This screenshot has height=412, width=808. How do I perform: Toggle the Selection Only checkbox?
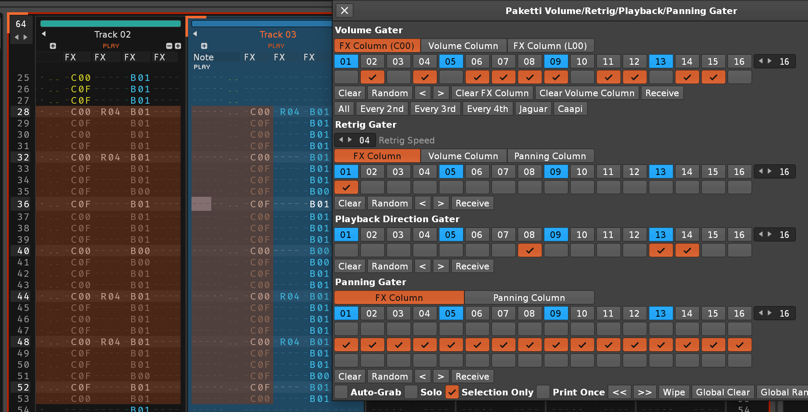pos(452,392)
